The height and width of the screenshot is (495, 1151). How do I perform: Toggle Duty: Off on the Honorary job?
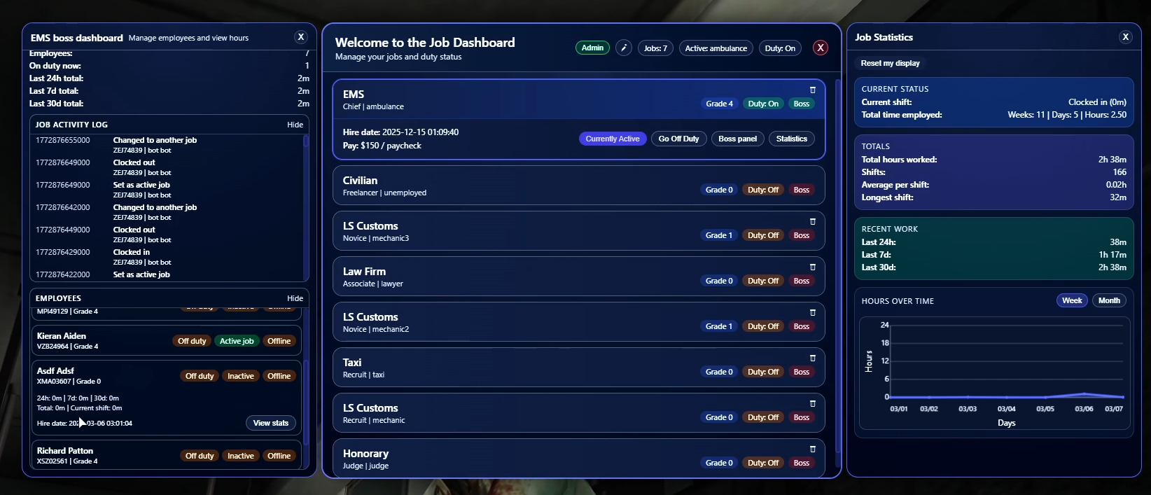pos(763,463)
